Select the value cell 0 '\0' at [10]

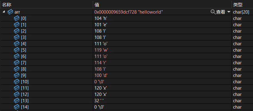click(162, 82)
